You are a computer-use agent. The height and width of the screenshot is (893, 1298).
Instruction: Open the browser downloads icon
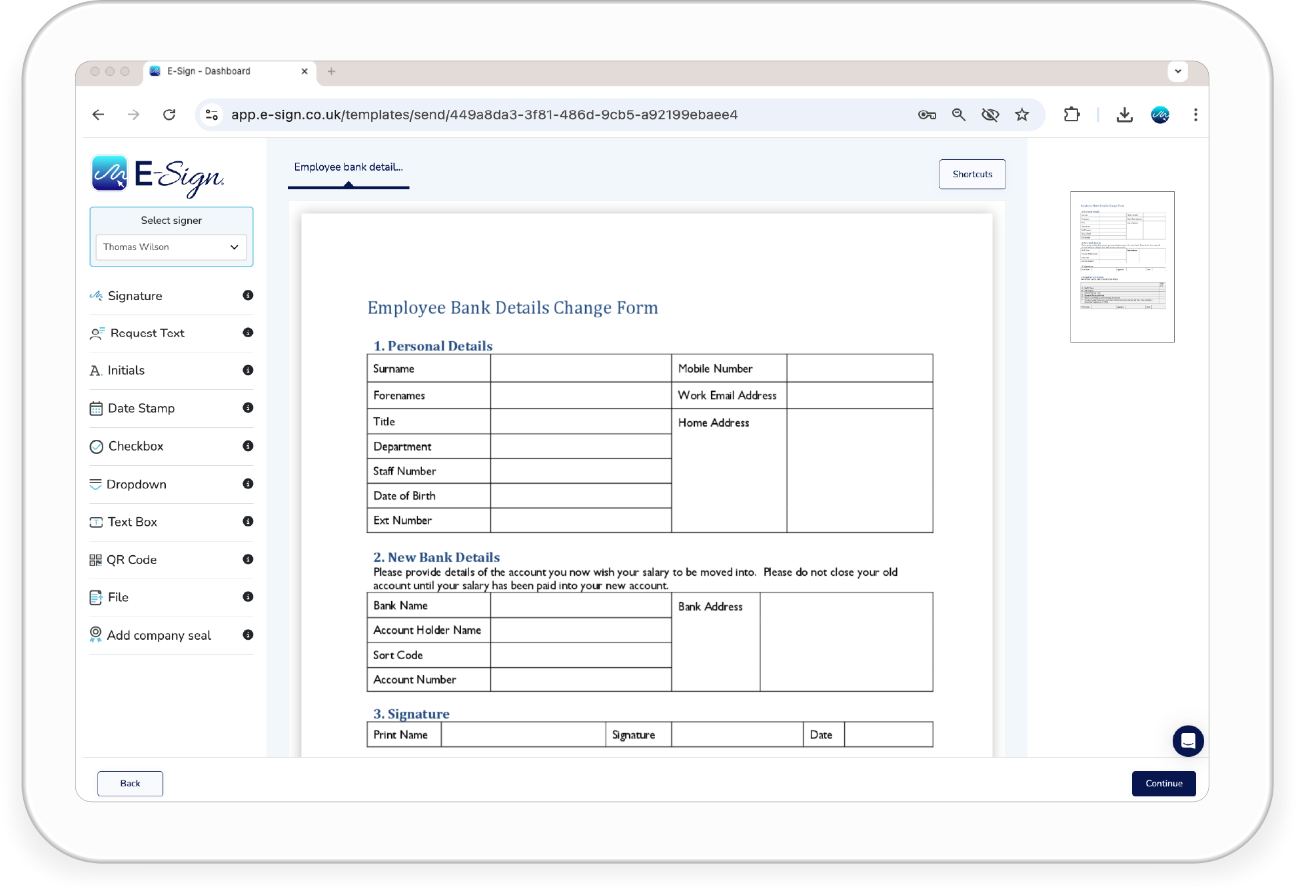point(1124,115)
